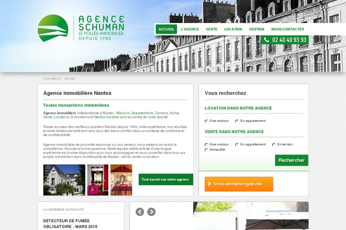Select 'Une maison' under Location
The width and height of the screenshot is (346, 230).
[206, 121]
